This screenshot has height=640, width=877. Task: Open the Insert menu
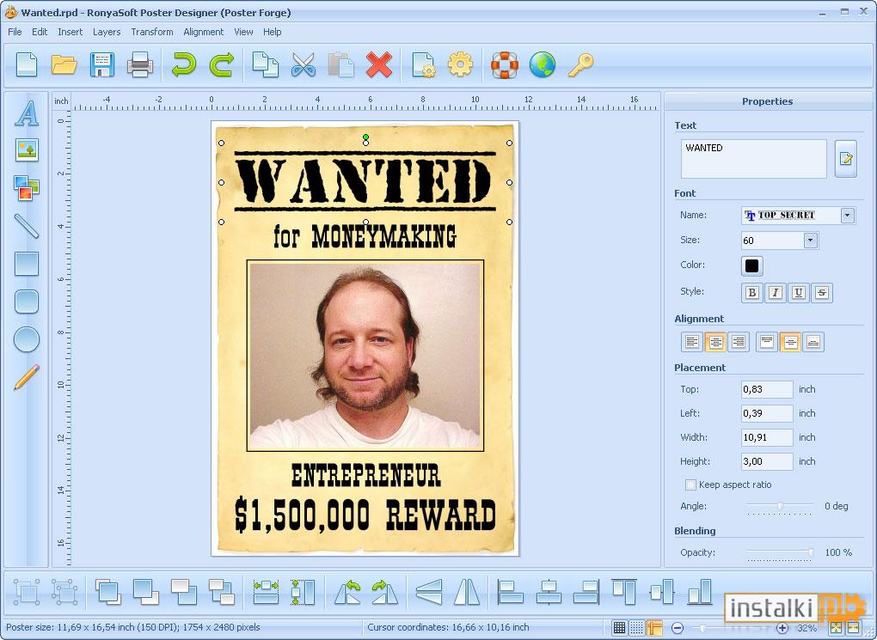tap(70, 32)
